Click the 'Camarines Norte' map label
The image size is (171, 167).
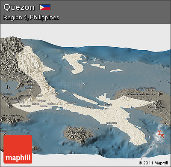pyautogui.click(x=142, y=94)
